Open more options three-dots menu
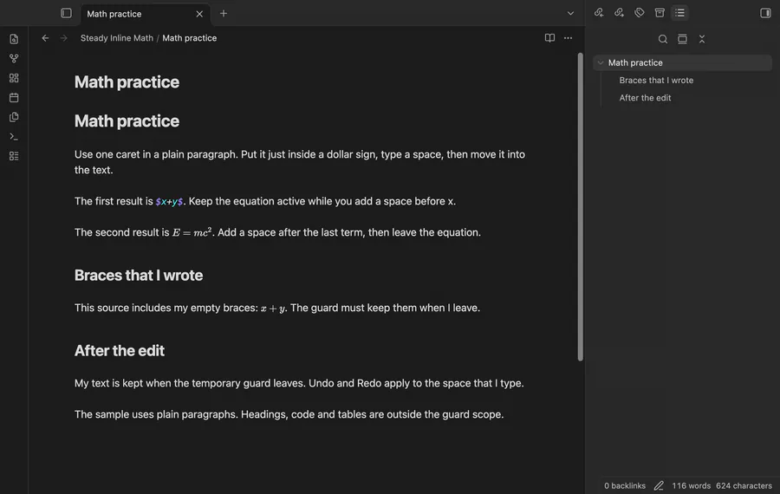This screenshot has height=494, width=780. pos(568,38)
